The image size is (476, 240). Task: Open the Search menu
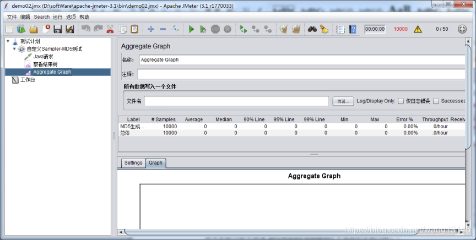tap(41, 17)
